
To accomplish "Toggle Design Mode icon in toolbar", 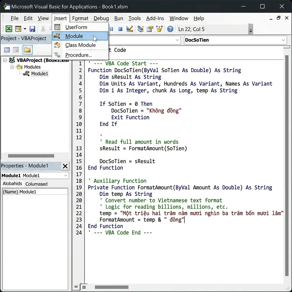I will [x=130, y=29].
